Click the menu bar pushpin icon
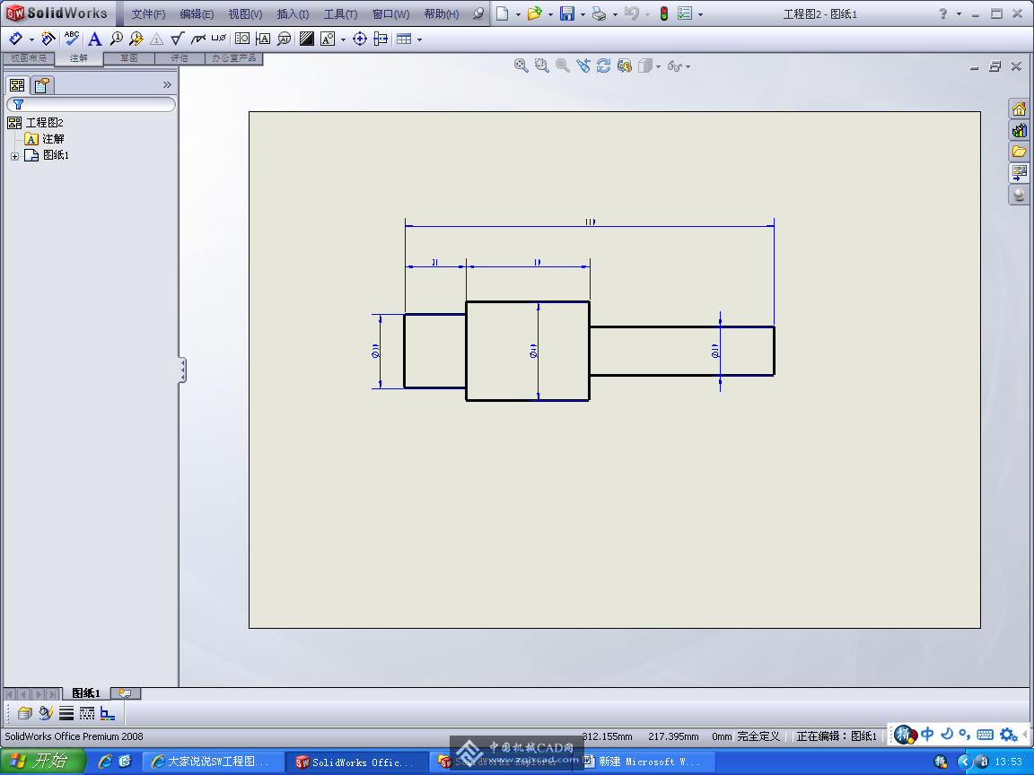Viewport: 1034px width, 775px height. pos(478,13)
